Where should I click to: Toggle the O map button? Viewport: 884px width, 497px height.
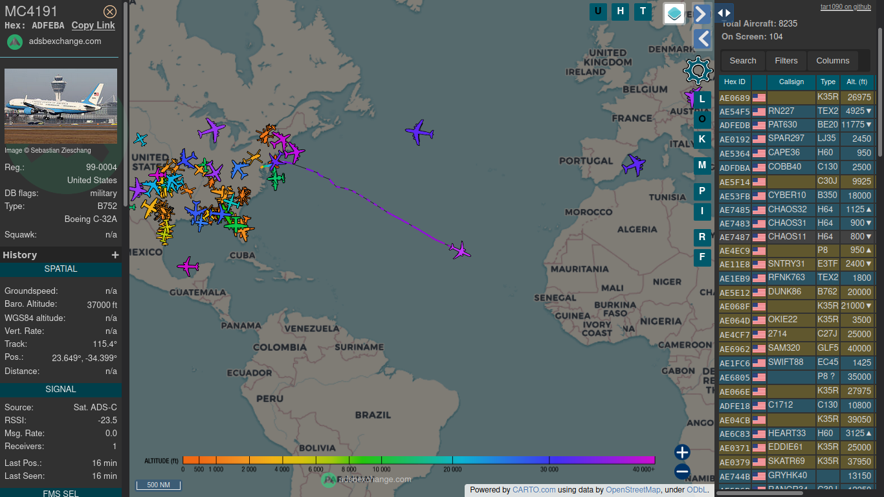click(702, 119)
